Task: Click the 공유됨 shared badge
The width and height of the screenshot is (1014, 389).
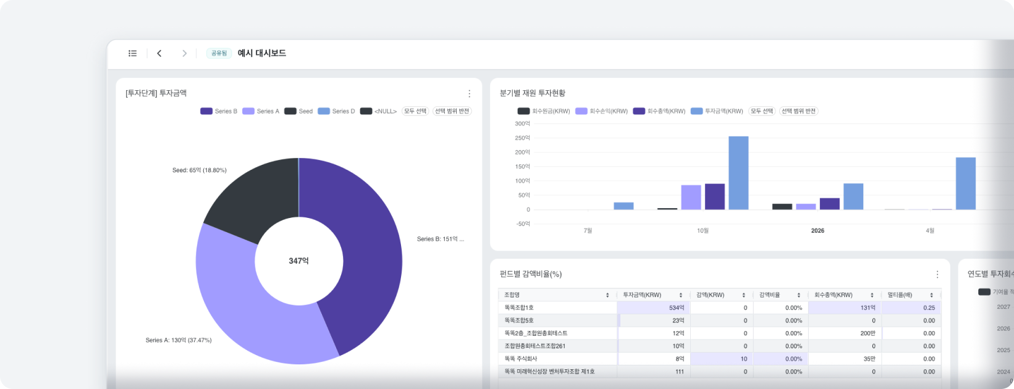Action: [219, 53]
